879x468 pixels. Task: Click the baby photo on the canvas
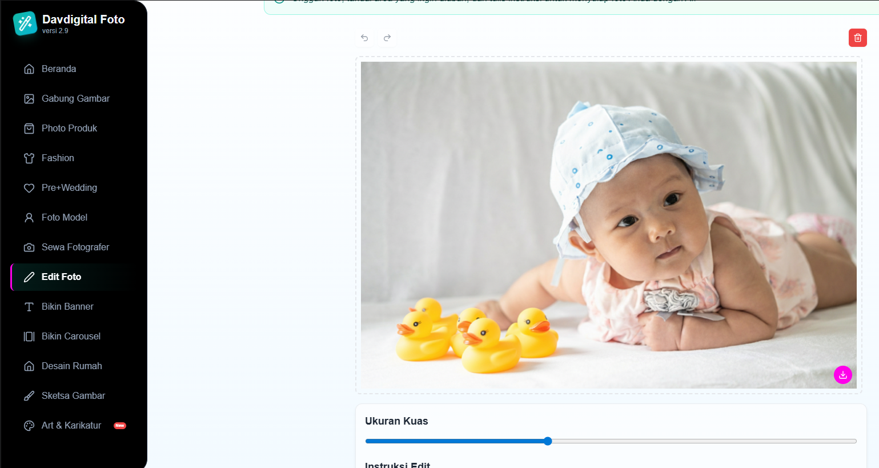click(x=608, y=225)
